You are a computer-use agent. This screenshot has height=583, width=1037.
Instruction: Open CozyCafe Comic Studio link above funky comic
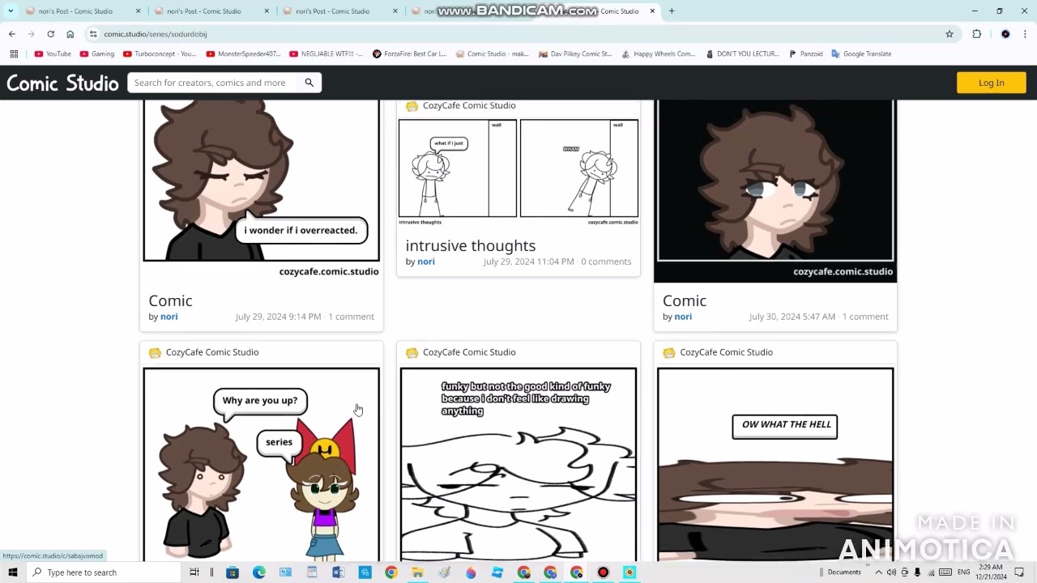[469, 352]
